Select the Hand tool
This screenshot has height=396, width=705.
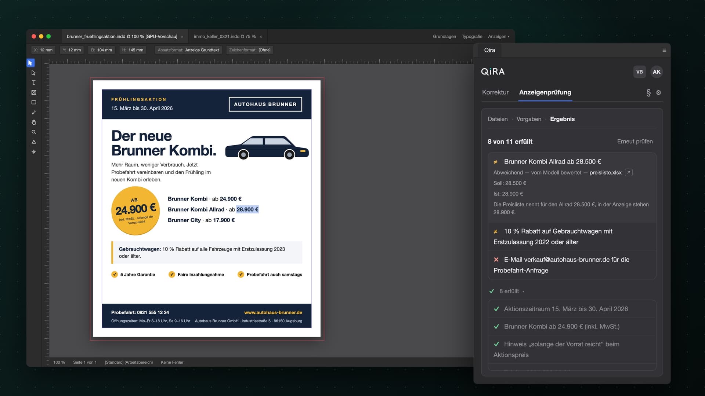click(34, 122)
